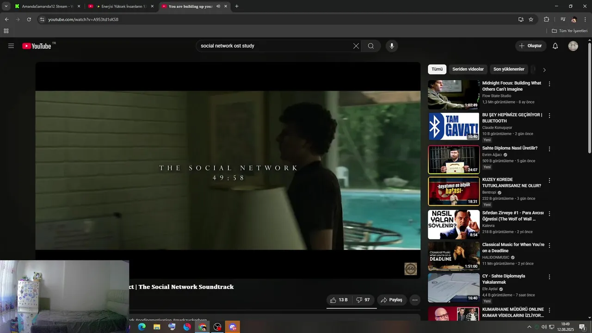Image resolution: width=592 pixels, height=333 pixels.
Task: Select the Tümü filter chip
Action: (x=437, y=69)
